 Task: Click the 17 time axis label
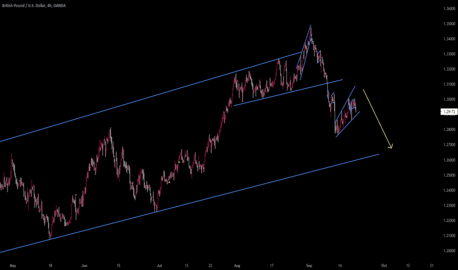(272, 266)
